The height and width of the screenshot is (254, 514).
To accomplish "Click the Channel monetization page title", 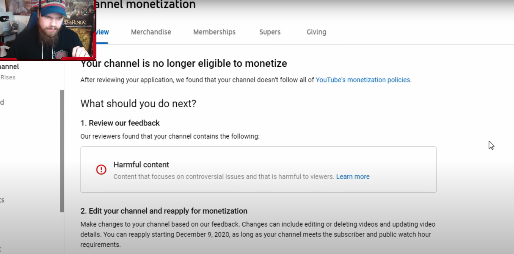I will pyautogui.click(x=146, y=5).
